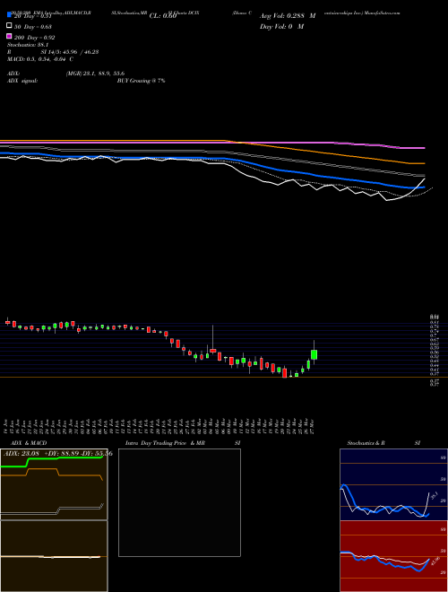Click the magenta 200 Day legend square
This screenshot has width=448, height=592.
(x=9, y=36)
